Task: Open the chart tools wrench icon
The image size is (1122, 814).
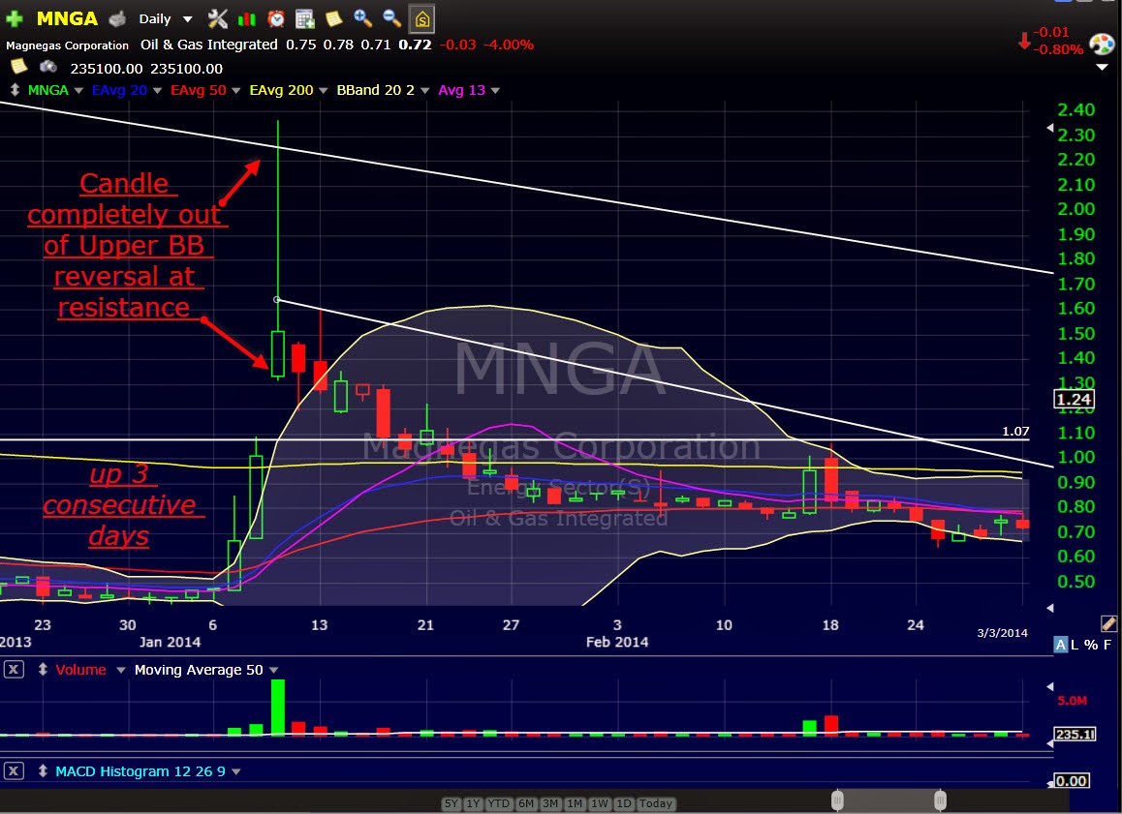Action: pos(218,18)
